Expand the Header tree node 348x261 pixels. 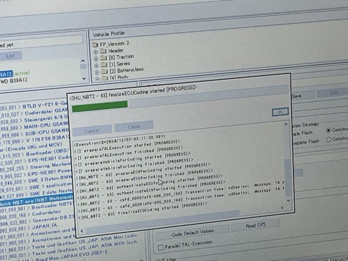point(96,51)
